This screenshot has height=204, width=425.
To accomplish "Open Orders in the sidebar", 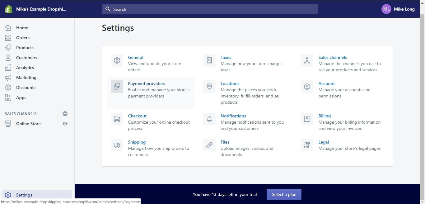I will pos(23,38).
